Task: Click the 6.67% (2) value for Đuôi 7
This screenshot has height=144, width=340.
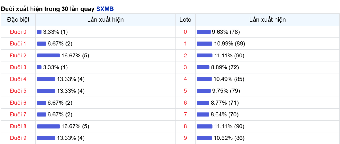Action: [x=60, y=114]
